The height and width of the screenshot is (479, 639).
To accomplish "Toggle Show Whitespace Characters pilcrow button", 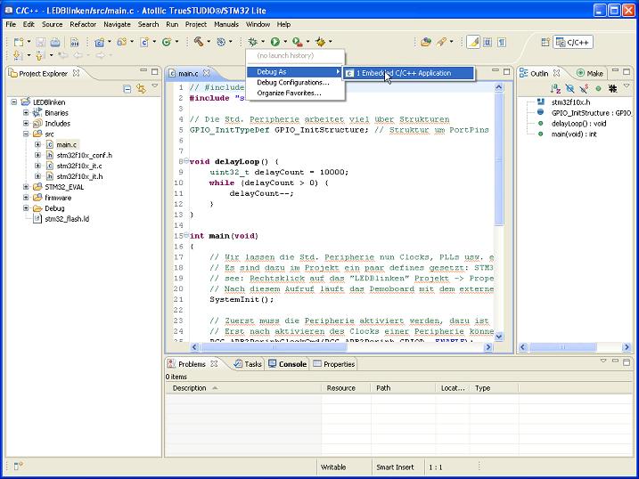I will pos(502,42).
